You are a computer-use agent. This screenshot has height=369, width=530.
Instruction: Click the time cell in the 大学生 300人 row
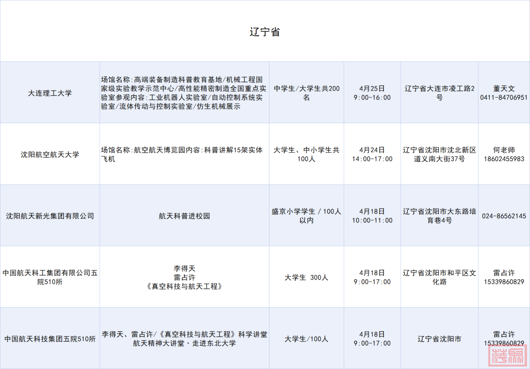[372, 277]
